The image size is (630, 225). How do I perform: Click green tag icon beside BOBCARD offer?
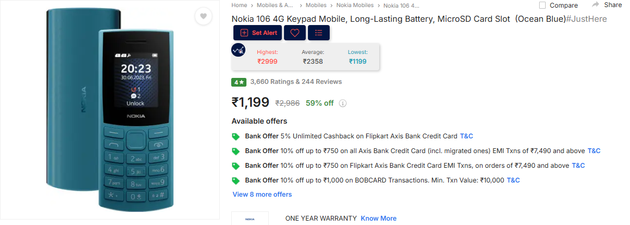[236, 180]
